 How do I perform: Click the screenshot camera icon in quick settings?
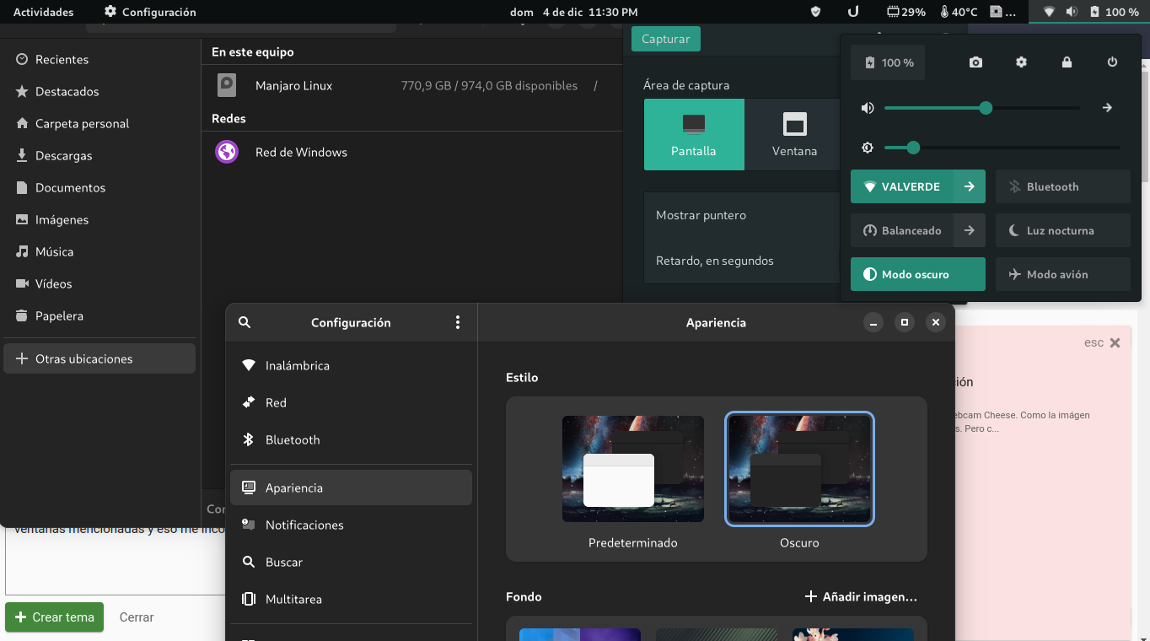975,62
